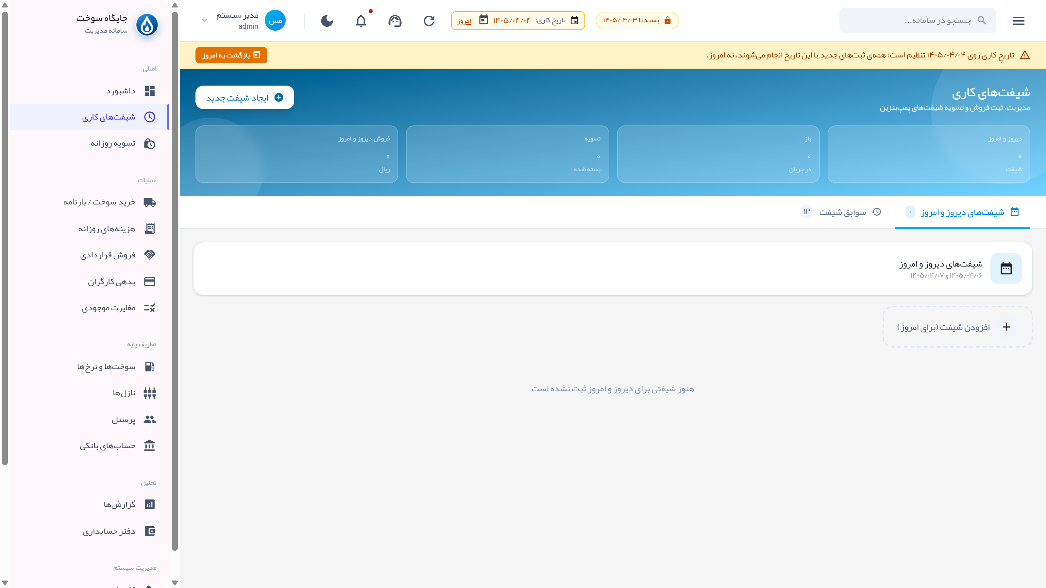
Task: Click the clock icon for شیفت‌های کاری
Action: coord(149,117)
